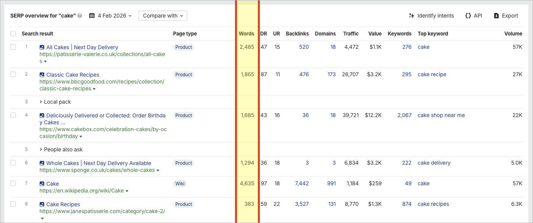
Task: Click the API curly braces icon
Action: pos(468,16)
